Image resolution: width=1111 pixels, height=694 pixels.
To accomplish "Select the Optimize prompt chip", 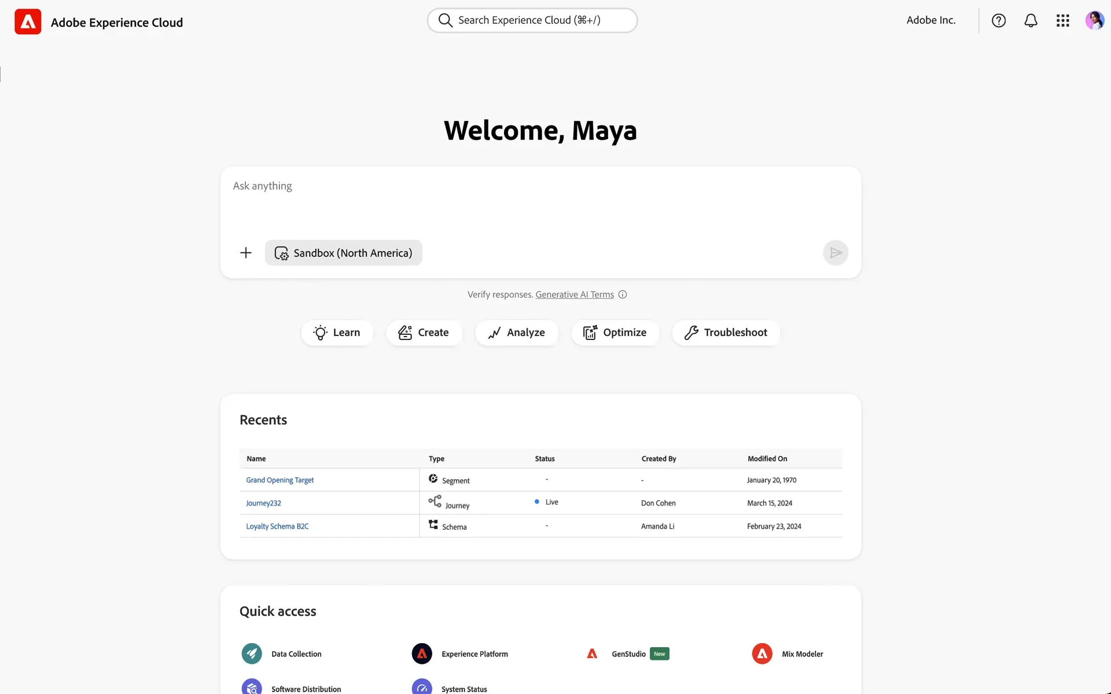I will click(615, 333).
